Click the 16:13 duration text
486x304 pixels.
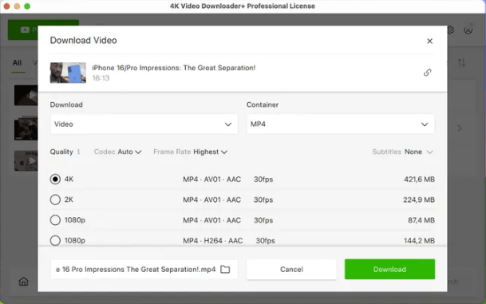click(101, 78)
